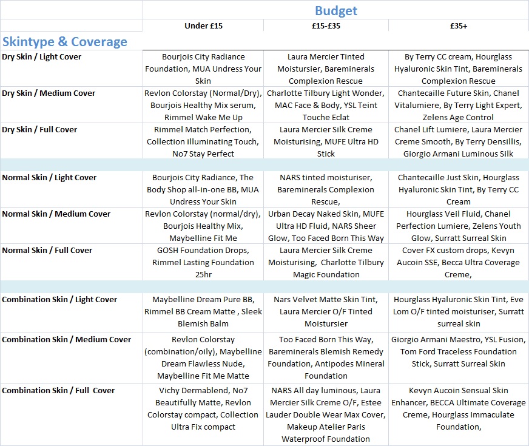Click the cell starting 'Hourglass Veil Fluid, Chanel'
Image resolution: width=529 pixels, height=446 pixels.
pyautogui.click(x=459, y=226)
